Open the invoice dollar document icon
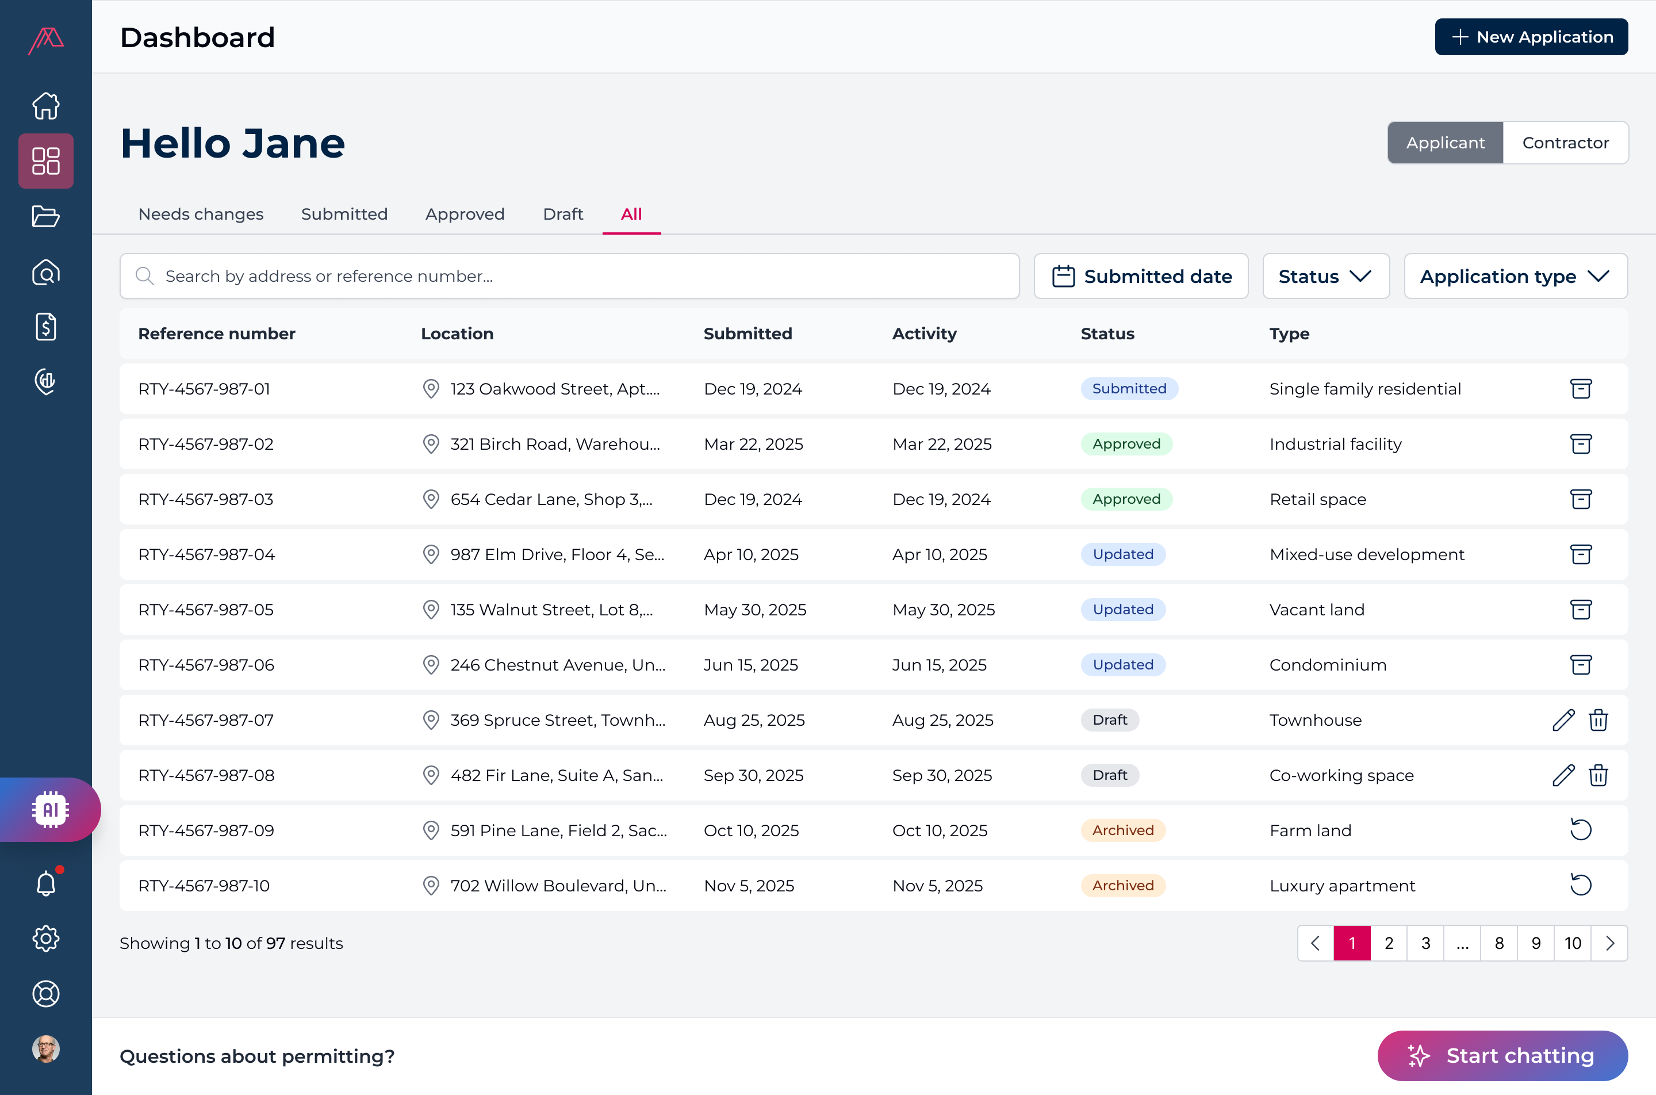This screenshot has width=1656, height=1095. (45, 327)
